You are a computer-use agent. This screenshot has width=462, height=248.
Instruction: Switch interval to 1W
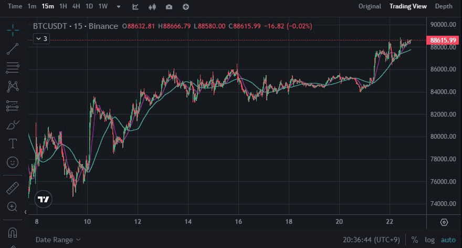(103, 6)
